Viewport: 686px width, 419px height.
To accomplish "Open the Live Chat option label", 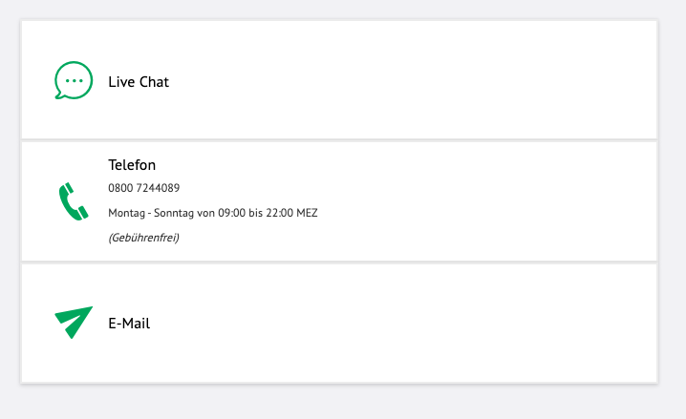I will click(139, 82).
